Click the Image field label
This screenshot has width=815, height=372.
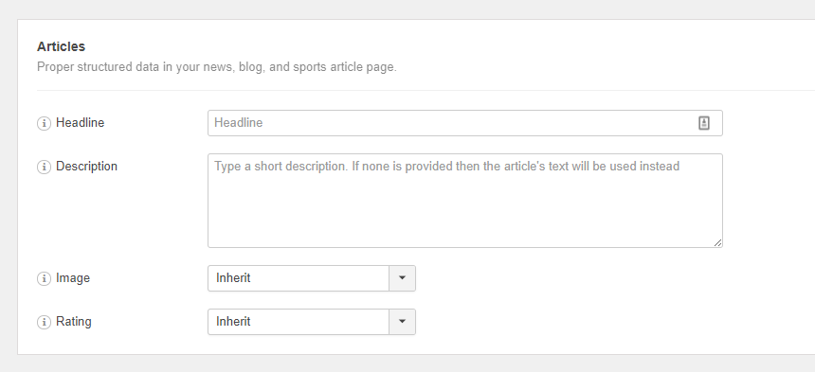(73, 278)
